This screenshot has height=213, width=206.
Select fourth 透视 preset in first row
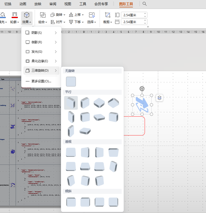point(113,152)
